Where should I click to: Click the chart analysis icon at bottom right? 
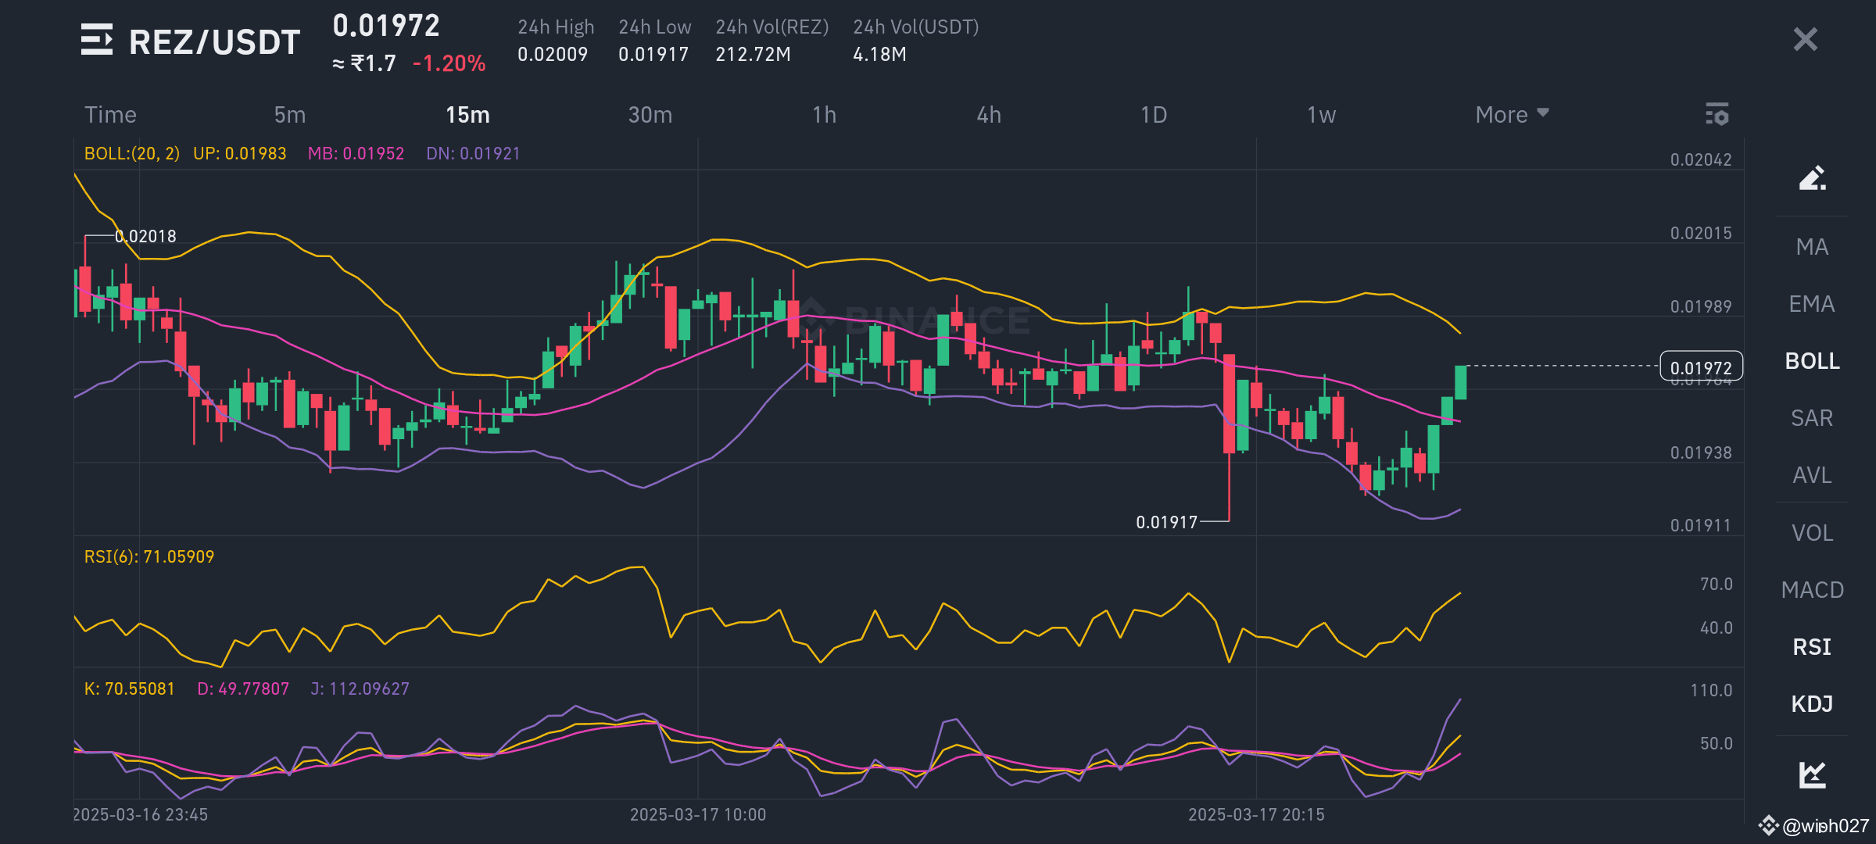(1812, 774)
